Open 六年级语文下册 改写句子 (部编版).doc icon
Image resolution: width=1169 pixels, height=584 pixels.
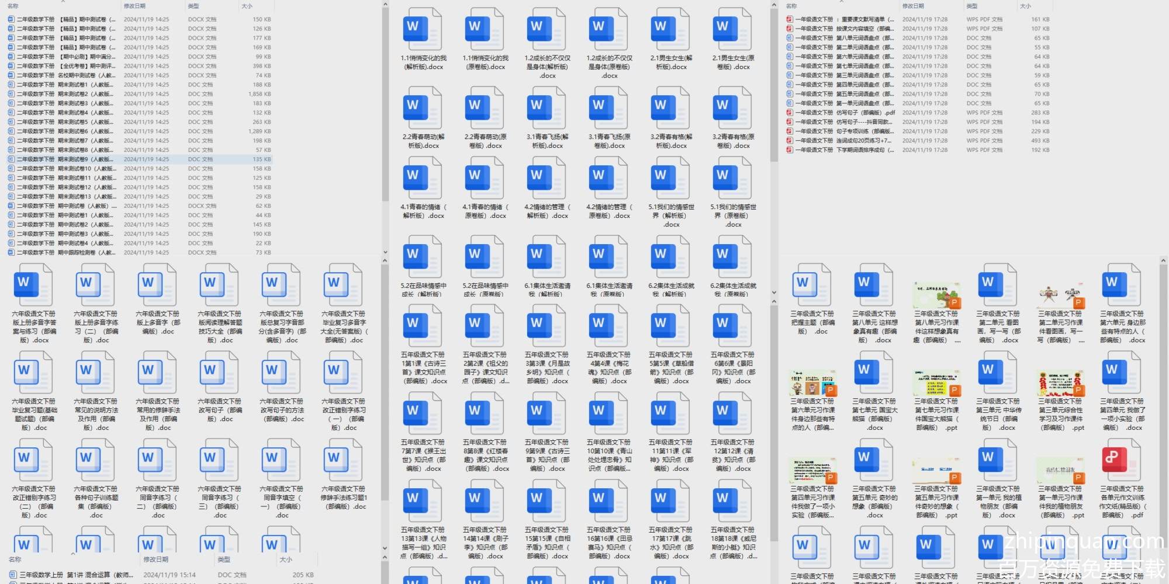220,374
